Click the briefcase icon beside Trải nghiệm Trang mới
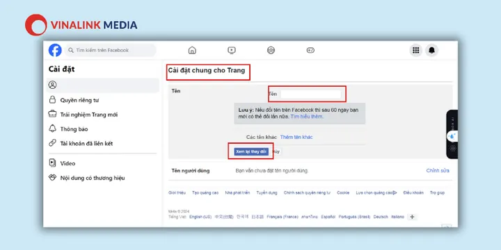Viewport: 501px width, 250px height. coord(52,114)
